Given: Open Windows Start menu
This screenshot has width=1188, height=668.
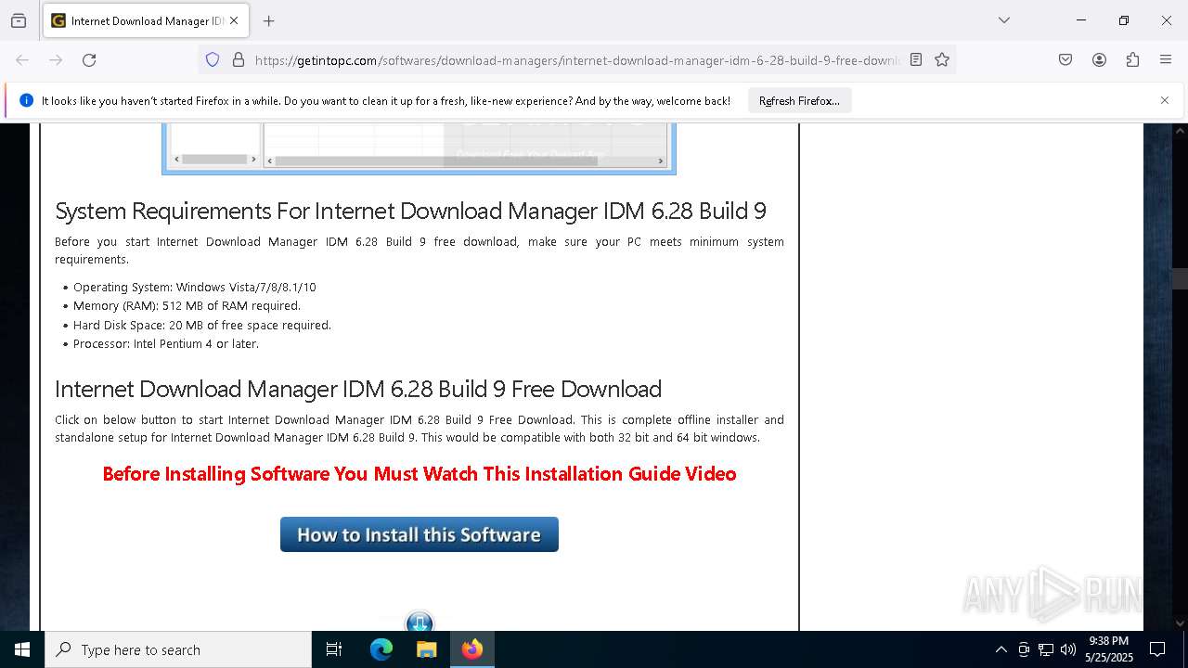Looking at the screenshot, I should [22, 649].
